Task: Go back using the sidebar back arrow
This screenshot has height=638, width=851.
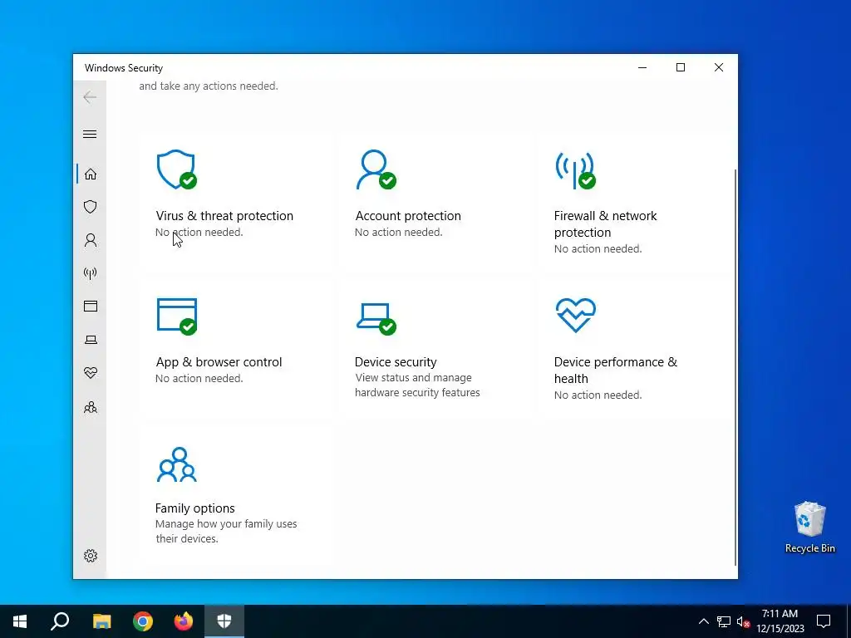Action: (x=90, y=97)
